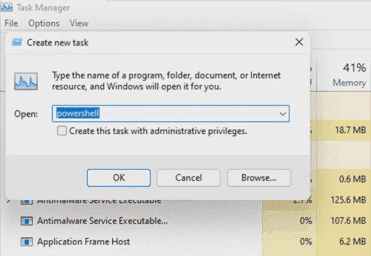Close the Create new task dialog

click(299, 42)
